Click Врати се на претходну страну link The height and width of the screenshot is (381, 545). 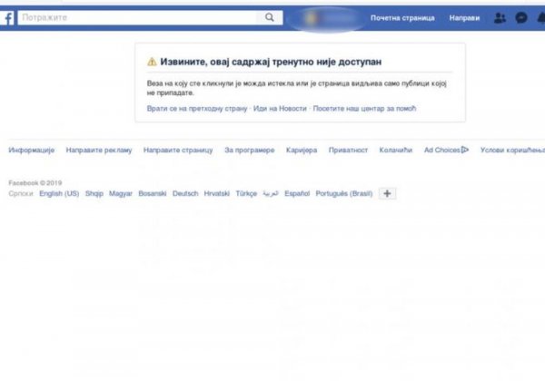[184, 108]
